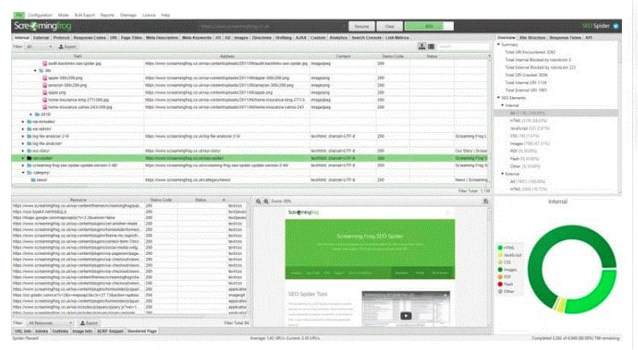
Task: Switch to the External tab
Action: [x=41, y=38]
